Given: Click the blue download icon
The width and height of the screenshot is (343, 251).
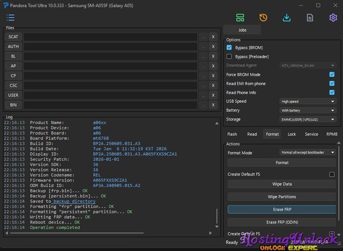Looking at the screenshot, I should pyautogui.click(x=287, y=18).
